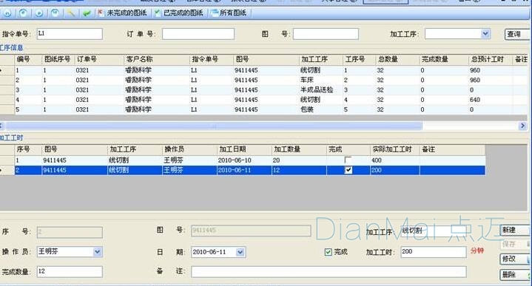Click 睿励科学 customer in row 1
Screen dimensions: 532x286
pyautogui.click(x=156, y=70)
